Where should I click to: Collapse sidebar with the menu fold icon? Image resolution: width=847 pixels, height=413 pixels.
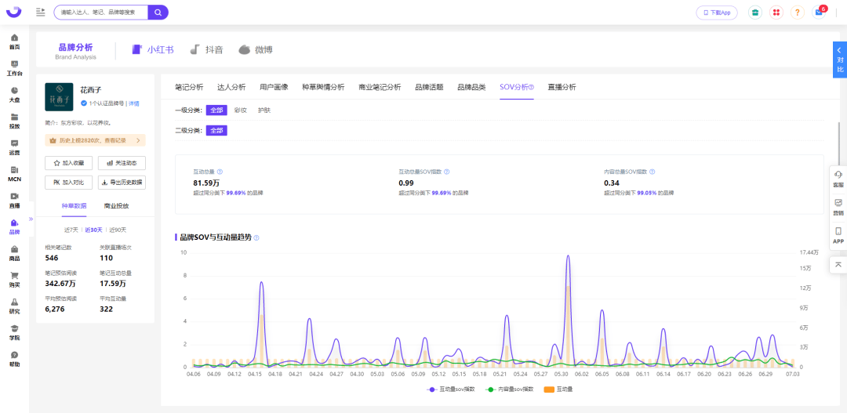pos(41,12)
